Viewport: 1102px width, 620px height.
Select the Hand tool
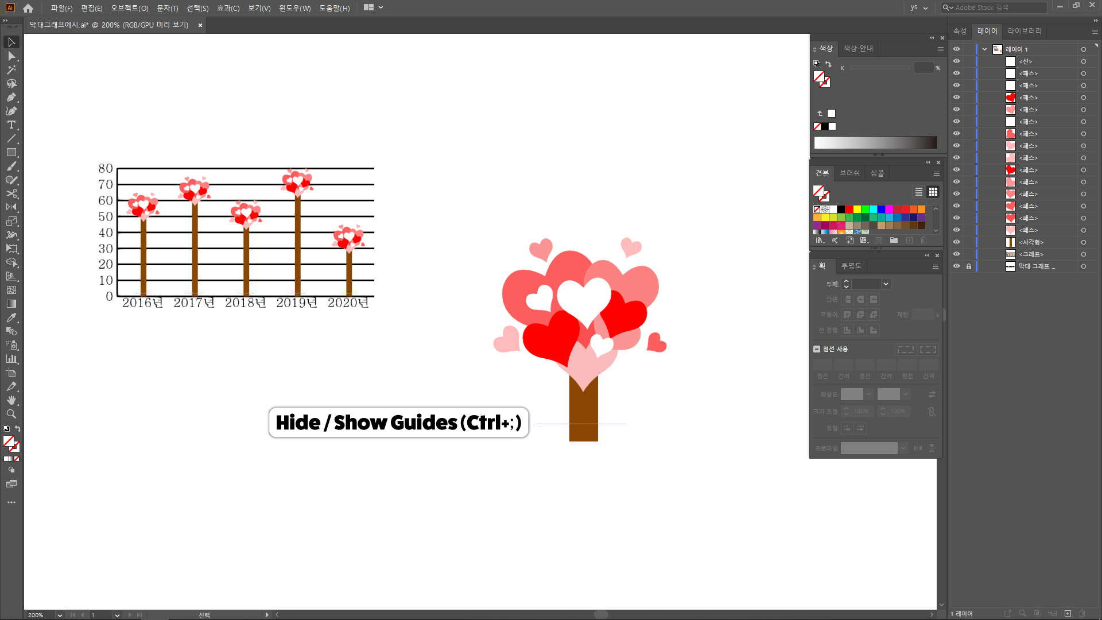pos(11,400)
